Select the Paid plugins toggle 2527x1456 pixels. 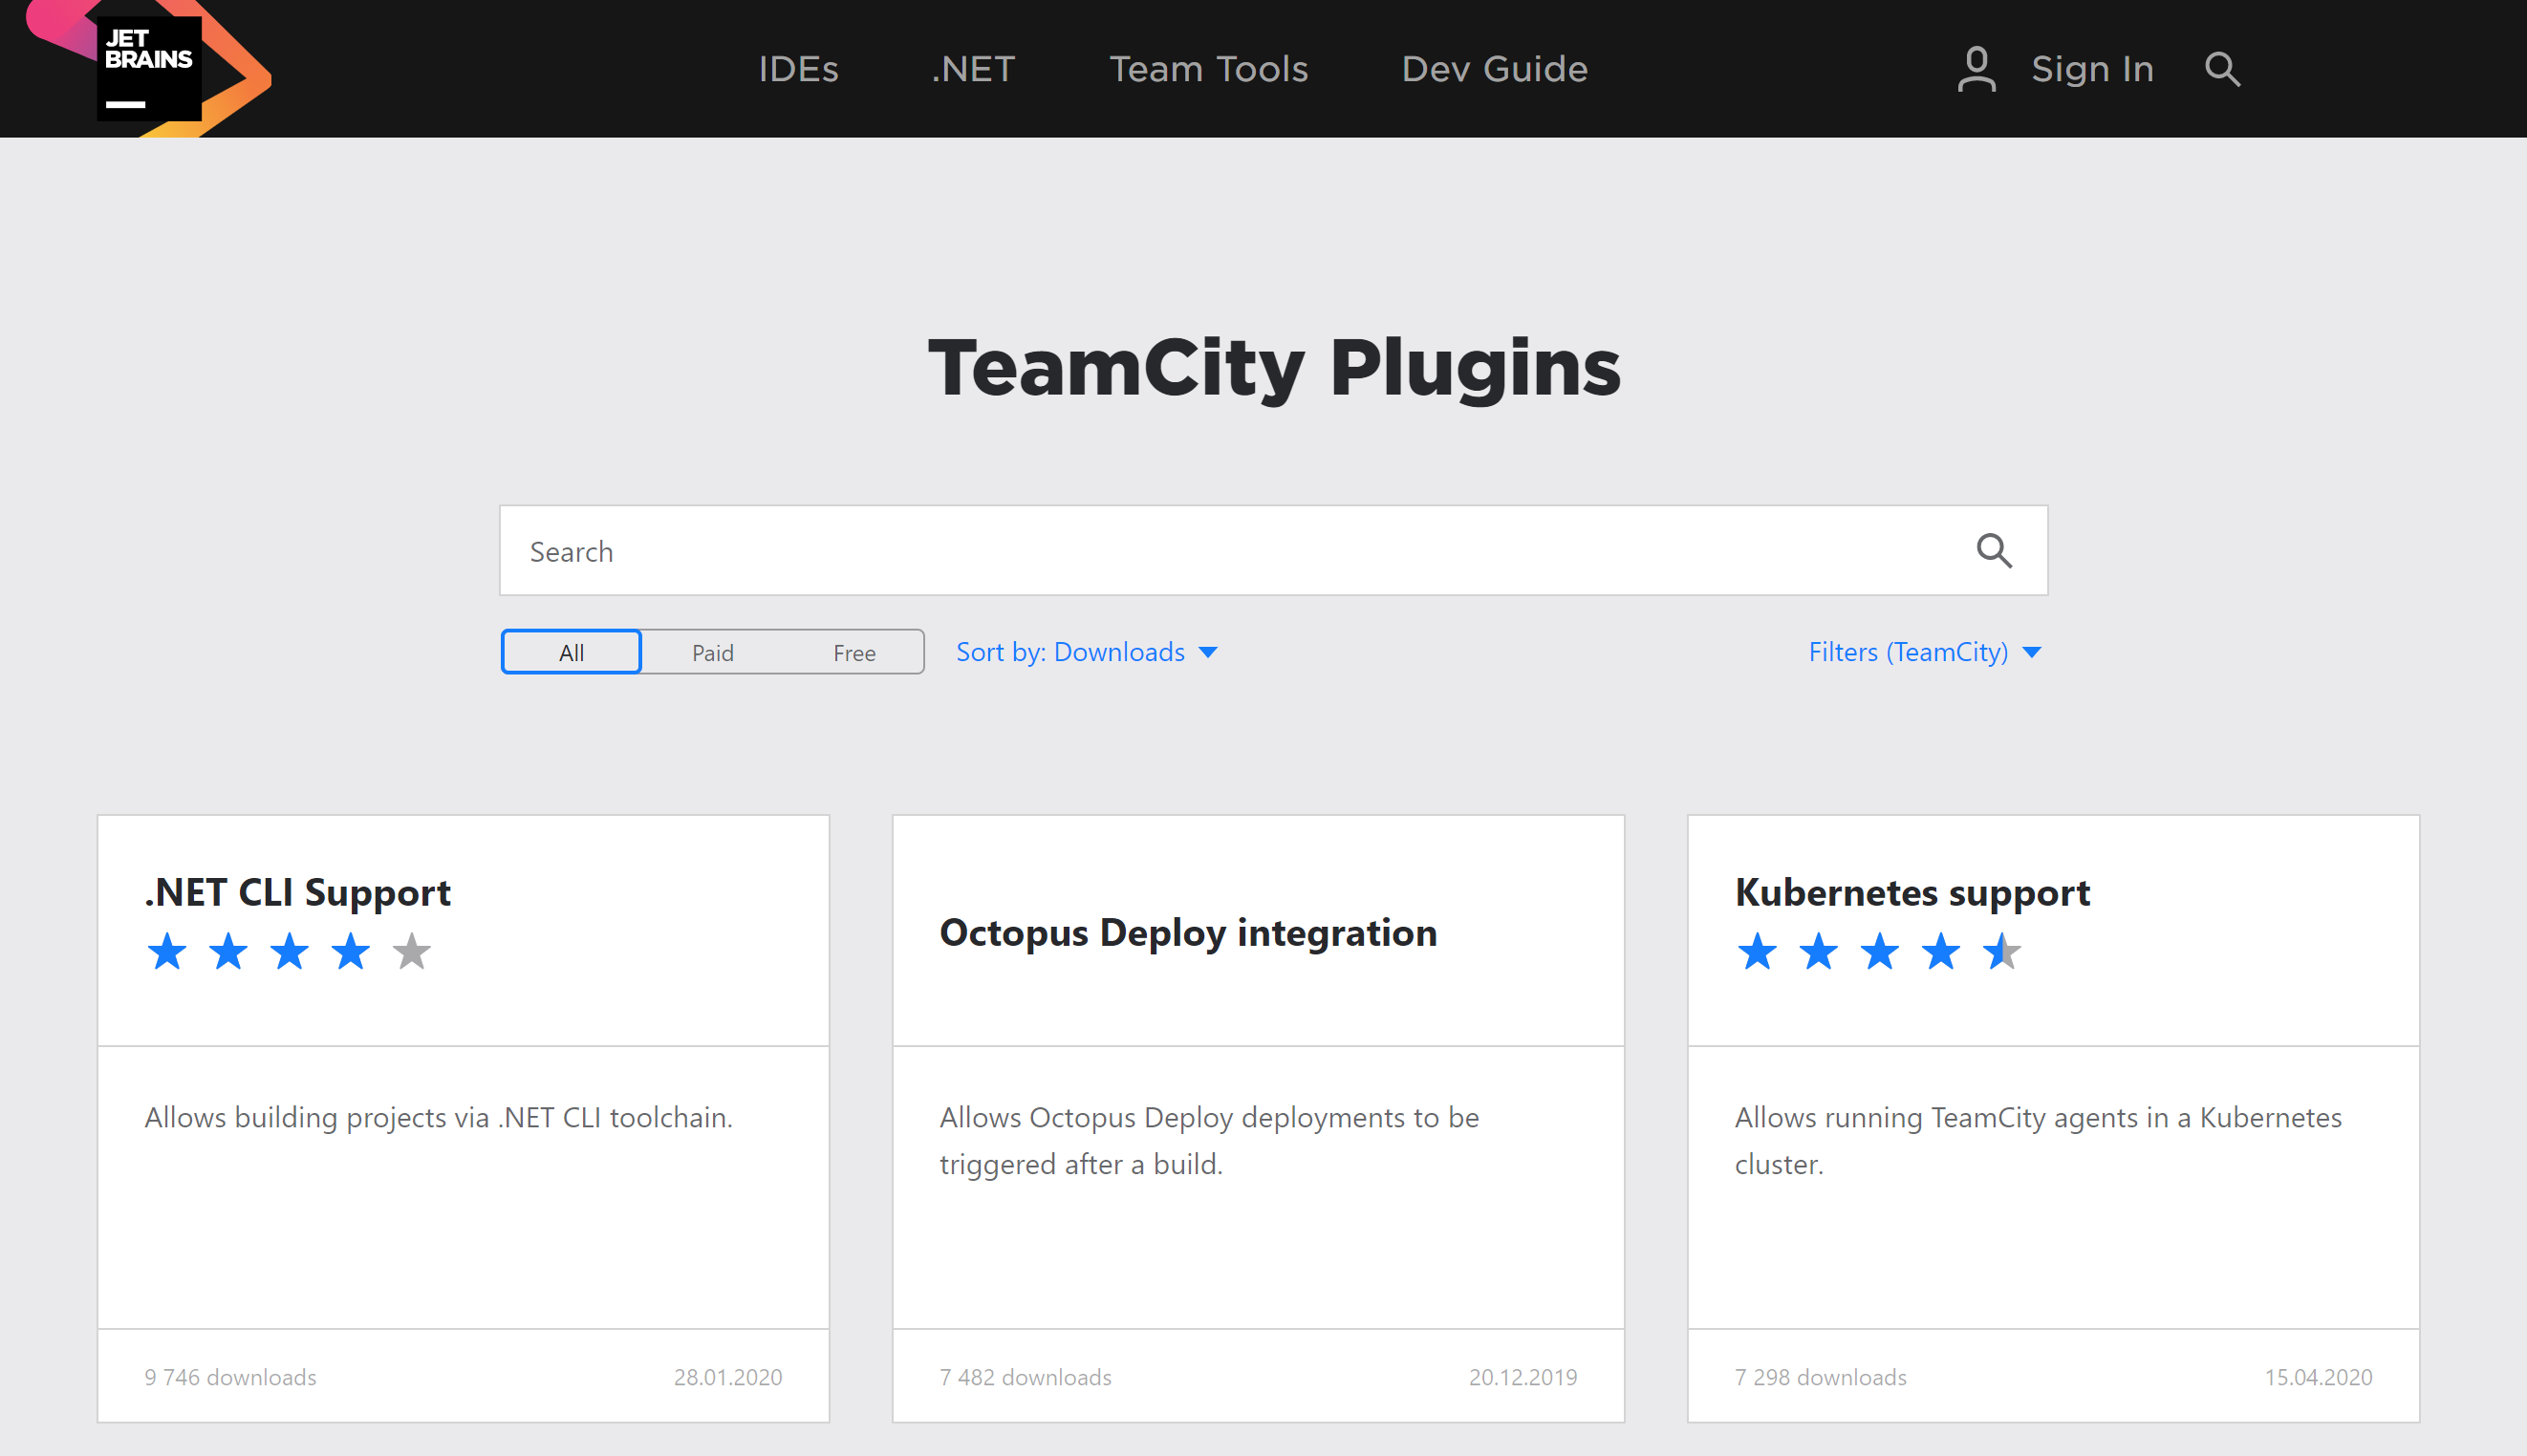coord(712,651)
